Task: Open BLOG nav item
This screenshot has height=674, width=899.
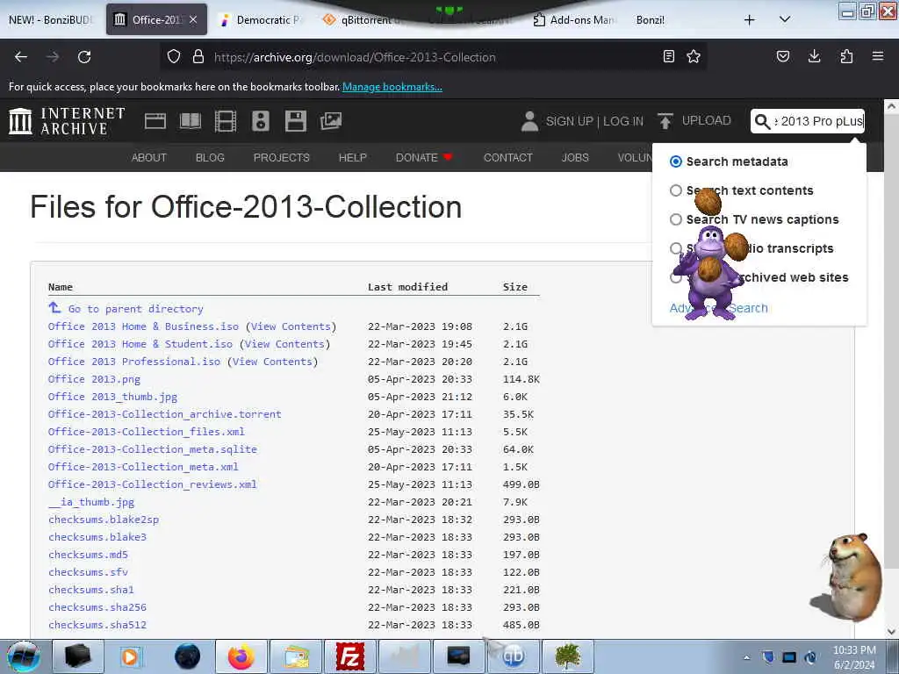Action: coord(210,158)
